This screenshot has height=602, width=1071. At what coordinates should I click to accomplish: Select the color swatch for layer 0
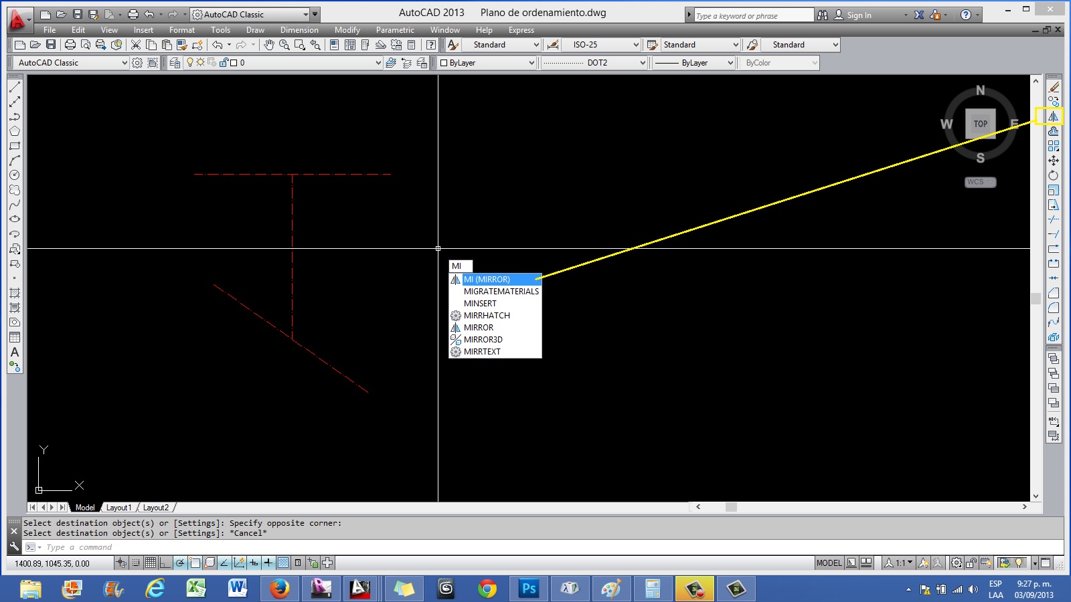234,62
